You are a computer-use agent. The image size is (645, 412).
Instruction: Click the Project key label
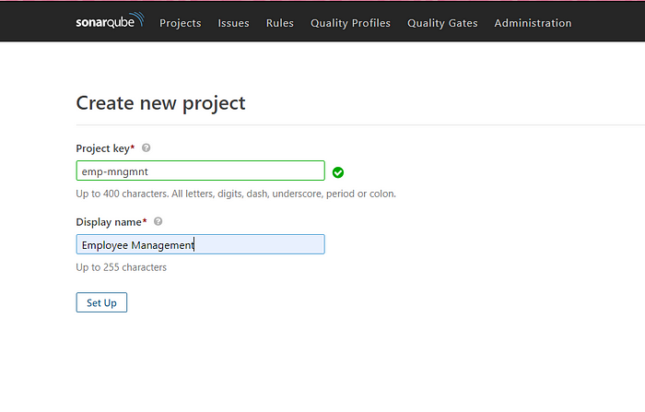pos(103,148)
